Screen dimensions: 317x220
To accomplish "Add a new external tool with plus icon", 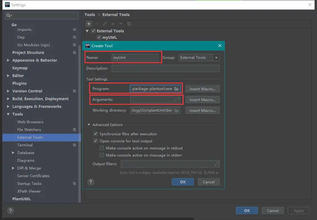I will click(x=89, y=24).
